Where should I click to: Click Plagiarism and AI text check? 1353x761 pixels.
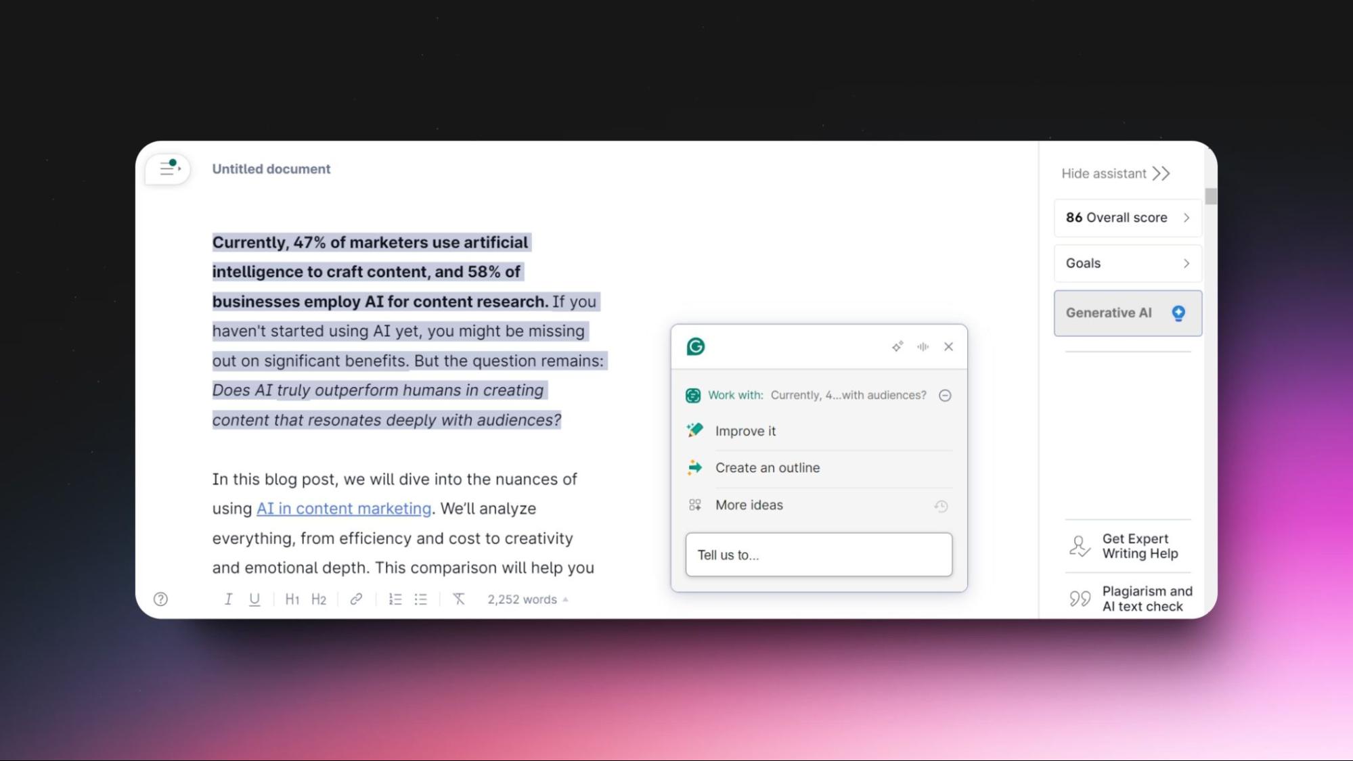pos(1128,597)
